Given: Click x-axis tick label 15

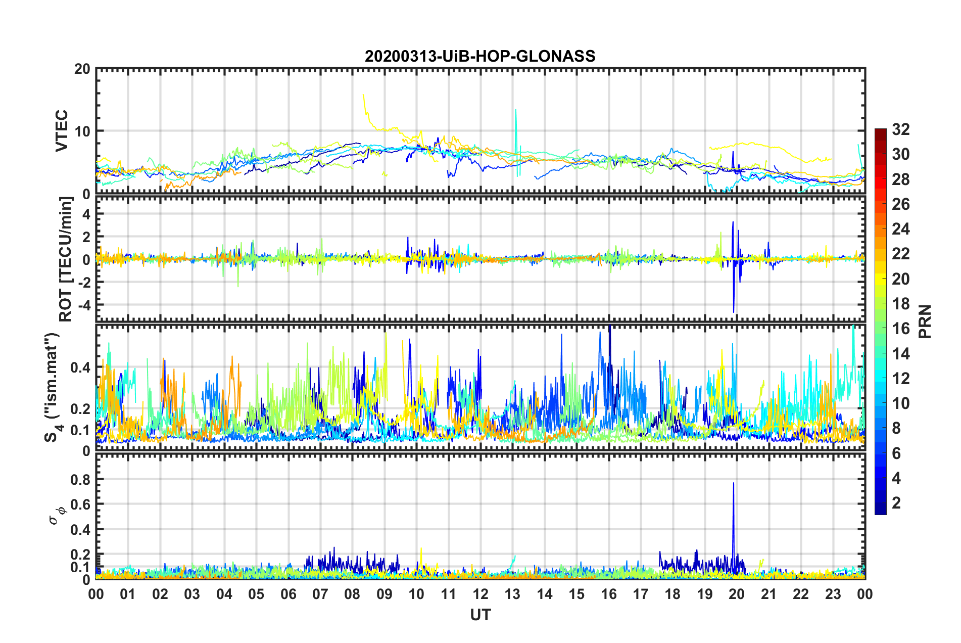Looking at the screenshot, I should pos(576,594).
